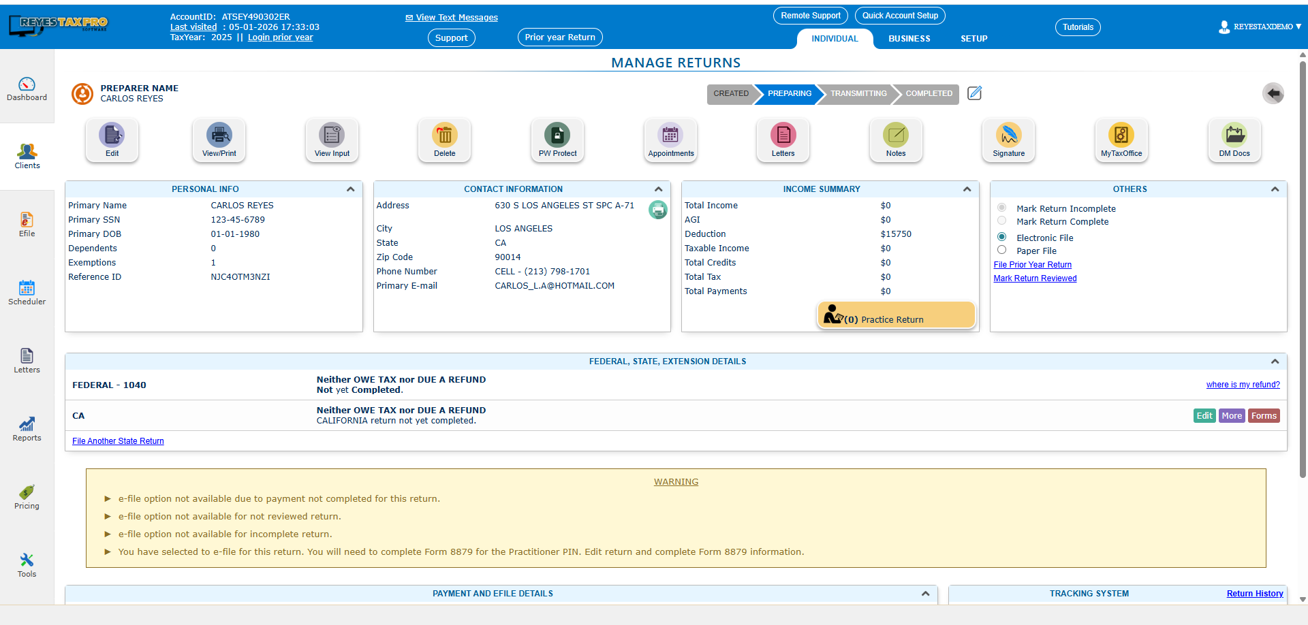Collapse the Personal Info panel
The image size is (1308, 625).
click(351, 189)
